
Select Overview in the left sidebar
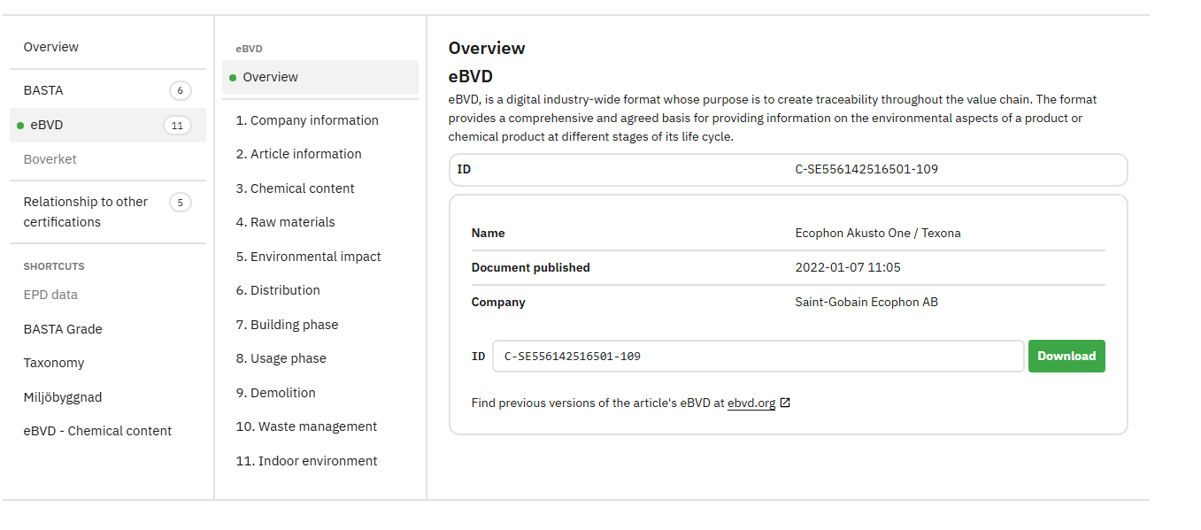pyautogui.click(x=51, y=47)
